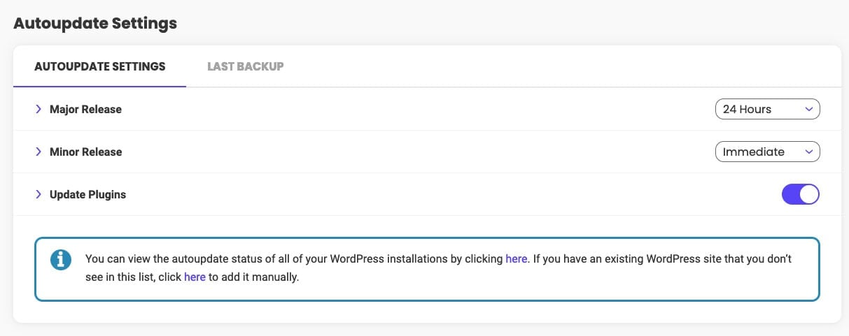Click the blue info icon in the notice box
The width and height of the screenshot is (849, 336).
tap(61, 261)
